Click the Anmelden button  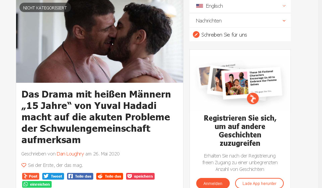pyautogui.click(x=213, y=183)
